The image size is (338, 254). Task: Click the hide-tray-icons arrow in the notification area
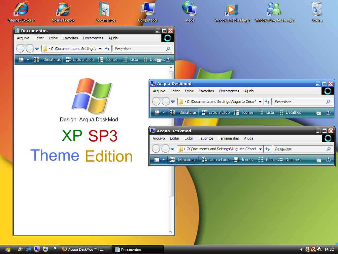point(301,249)
